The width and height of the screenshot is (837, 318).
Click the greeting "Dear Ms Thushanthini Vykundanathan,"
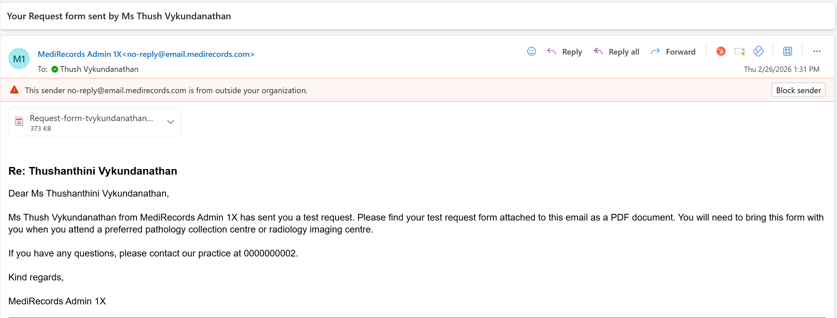tap(89, 194)
